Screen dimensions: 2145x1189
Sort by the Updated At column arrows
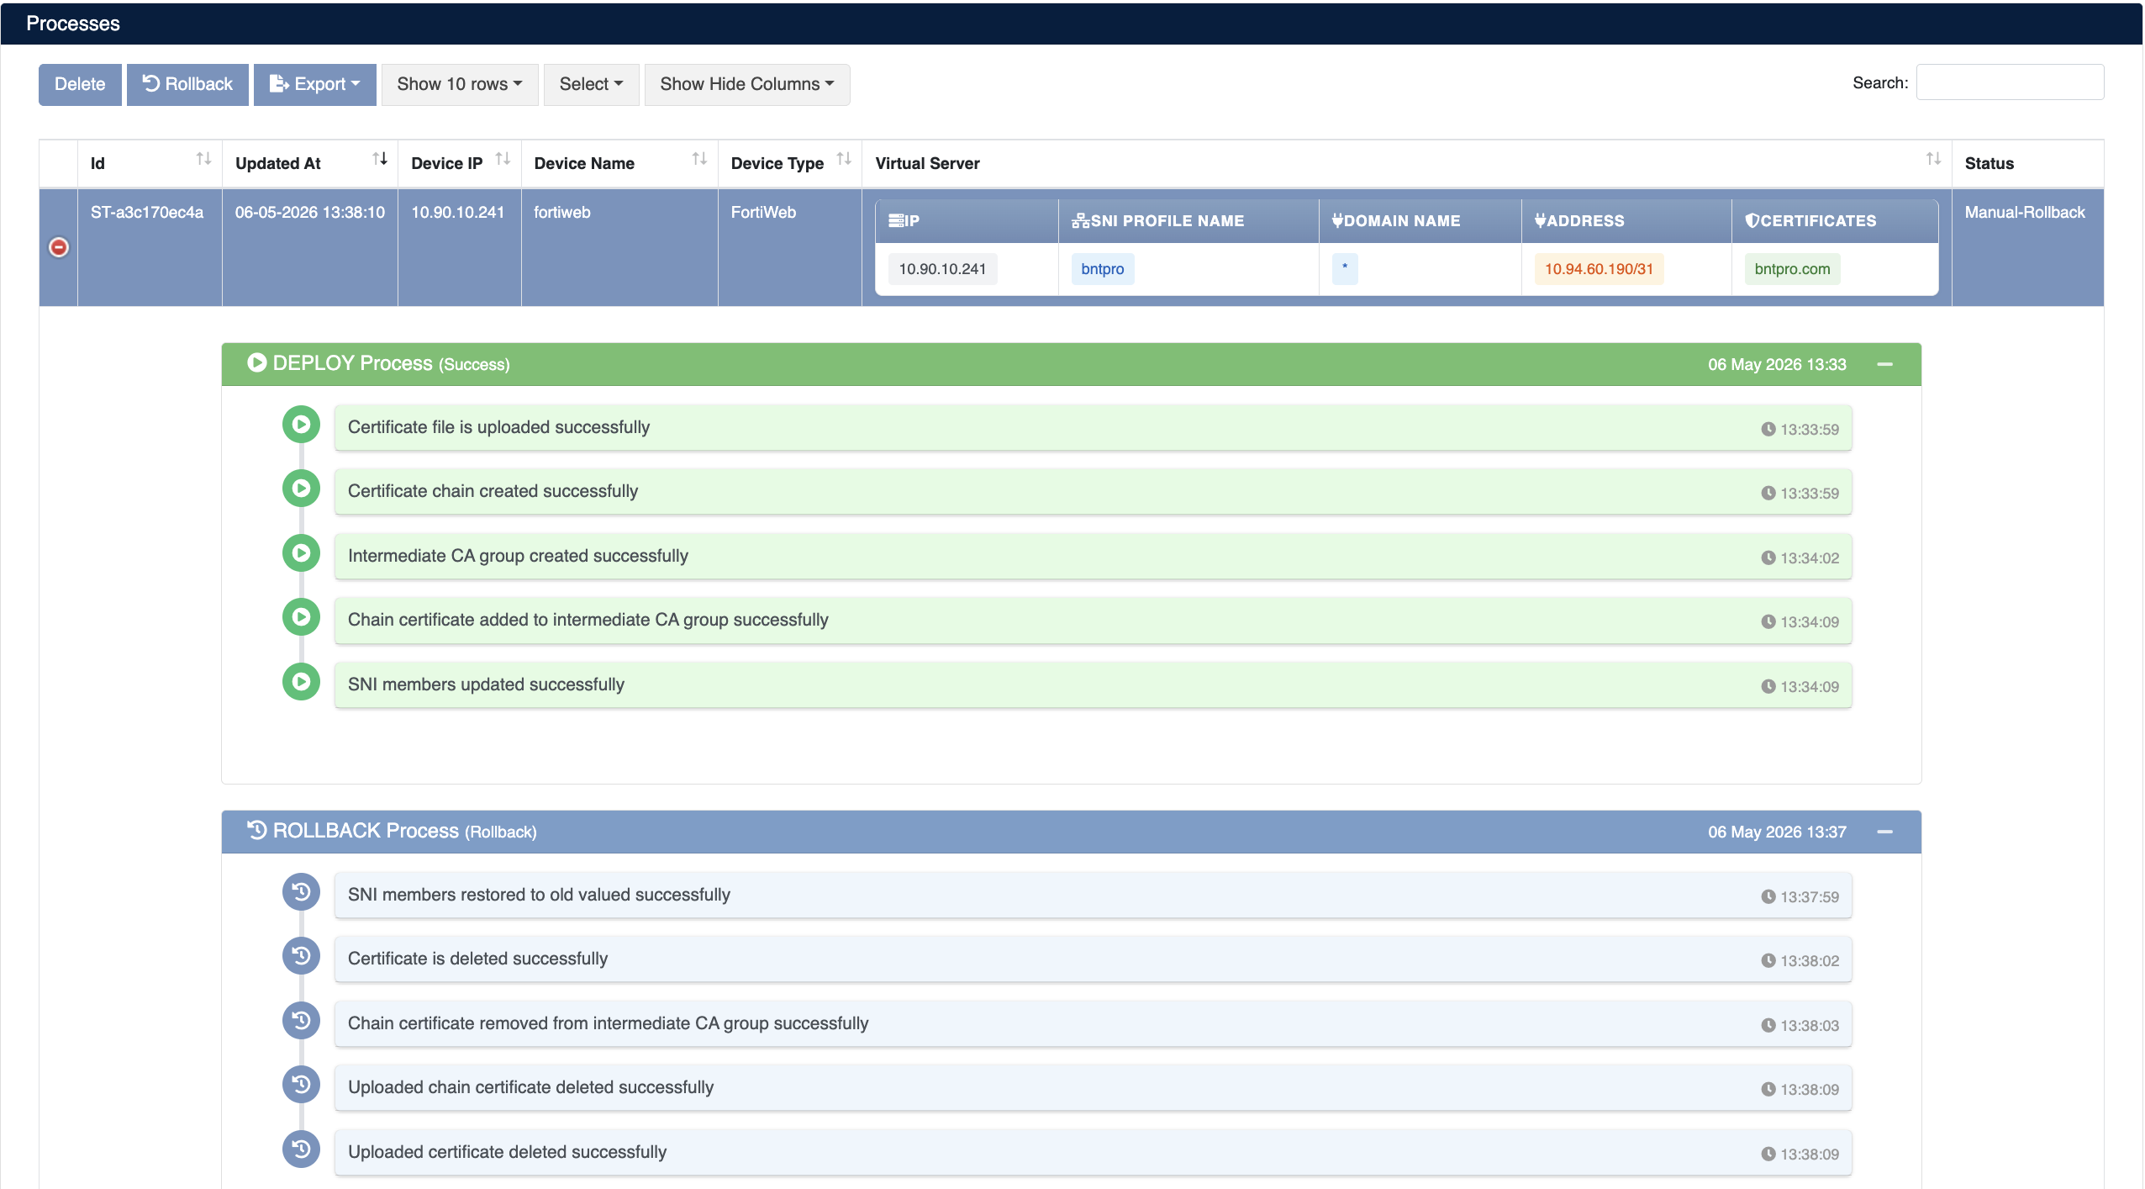click(380, 159)
